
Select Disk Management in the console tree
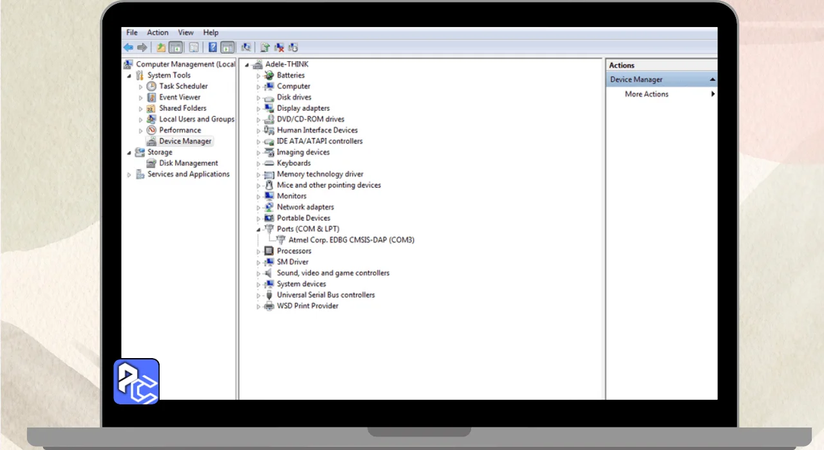click(188, 163)
